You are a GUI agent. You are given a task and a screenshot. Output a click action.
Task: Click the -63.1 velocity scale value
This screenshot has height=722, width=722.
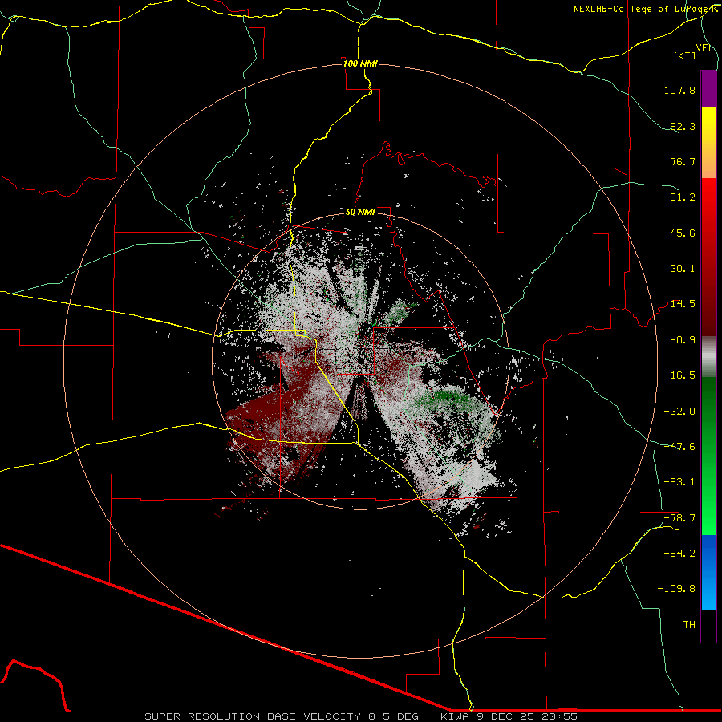[679, 482]
